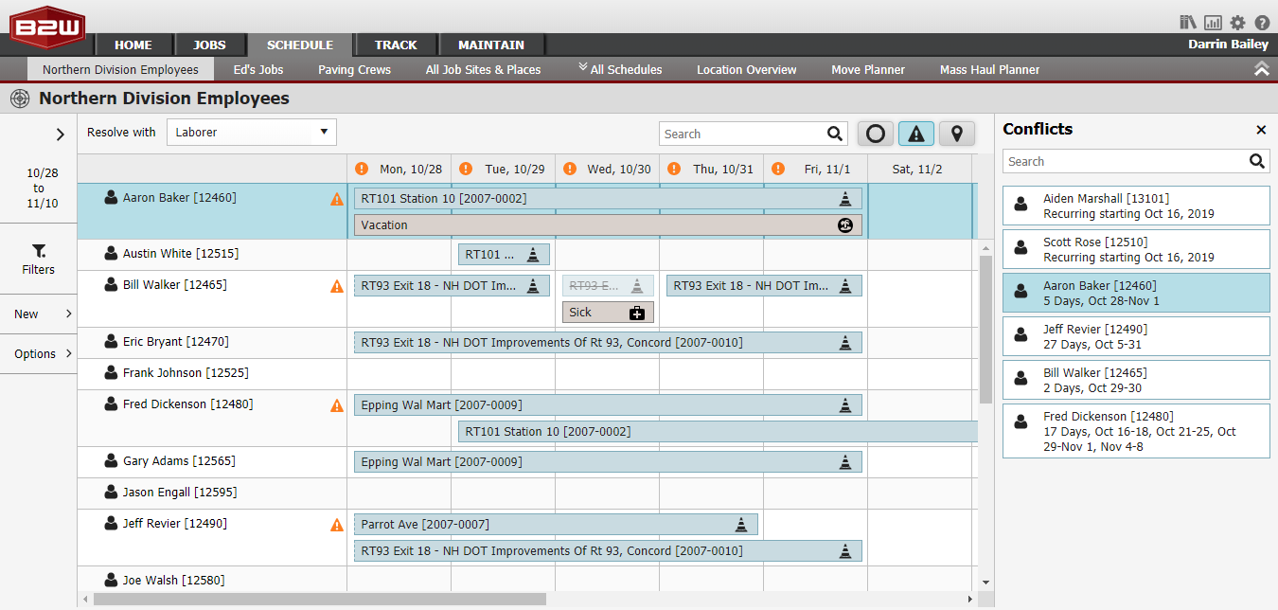Click the magnifier in the schedule search box
1278x610 pixels.
tap(835, 134)
